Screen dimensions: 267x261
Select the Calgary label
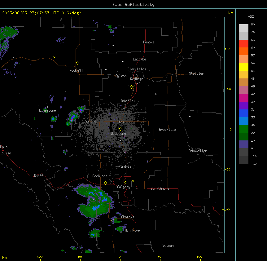[x=124, y=187]
